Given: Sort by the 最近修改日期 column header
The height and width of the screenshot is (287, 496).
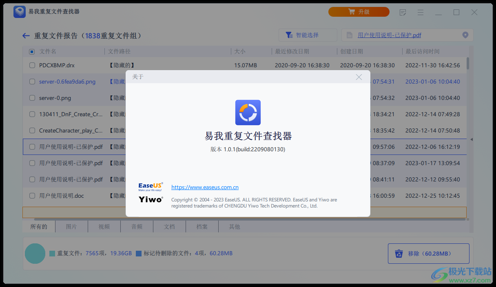Looking at the screenshot, I should (292, 52).
